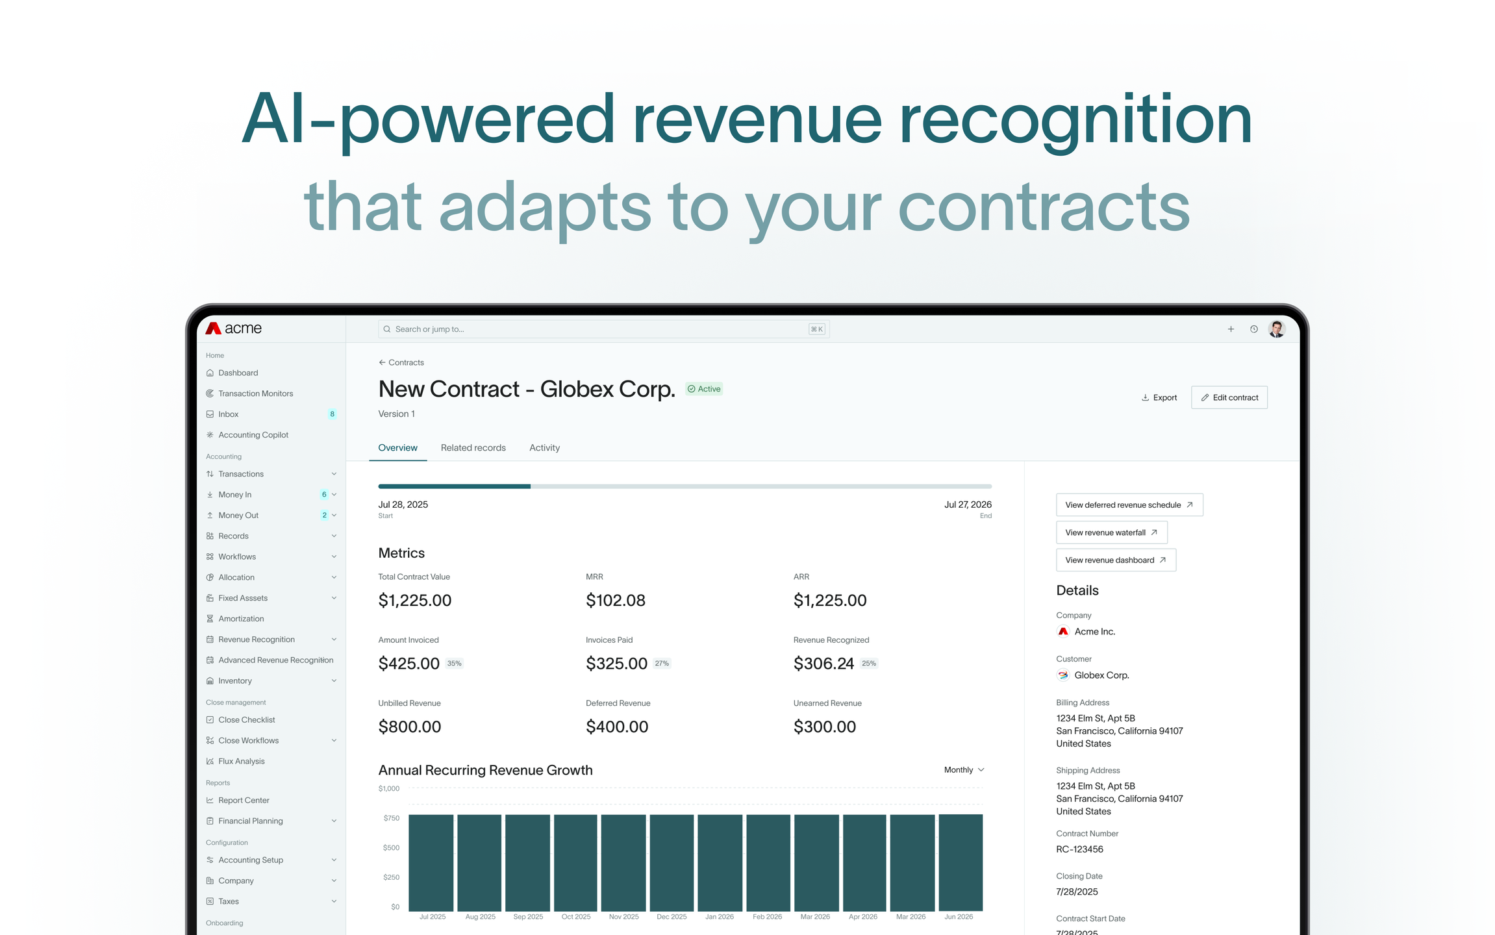
Task: Switch to the Overview tab
Action: tap(397, 448)
